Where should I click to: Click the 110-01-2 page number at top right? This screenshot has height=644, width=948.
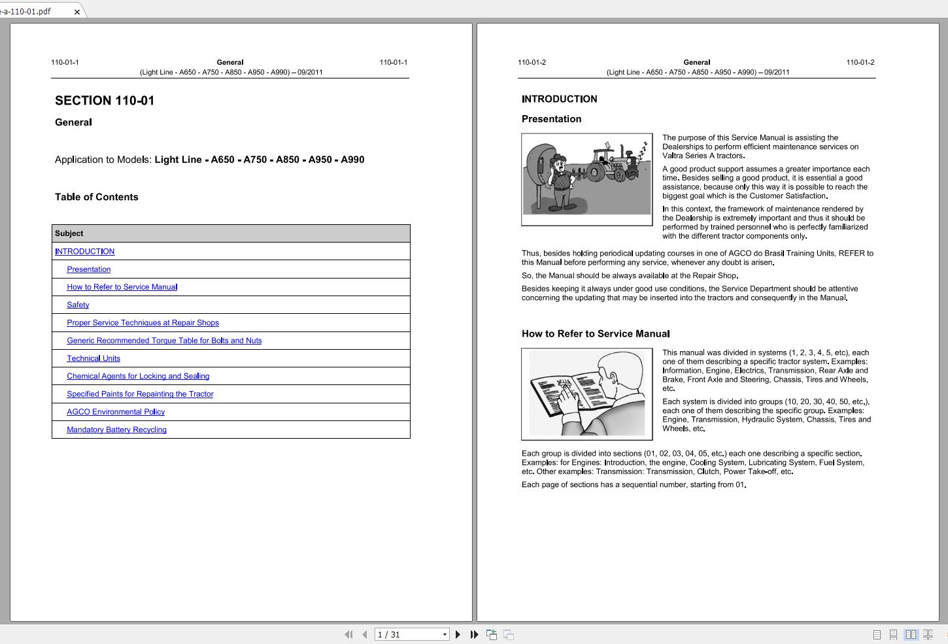tap(860, 62)
